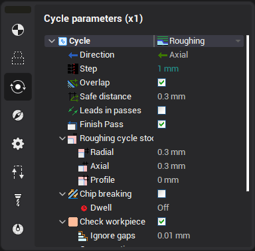The height and width of the screenshot is (251, 255).
Task: Click the Finish Pass icon
Action: point(72,125)
